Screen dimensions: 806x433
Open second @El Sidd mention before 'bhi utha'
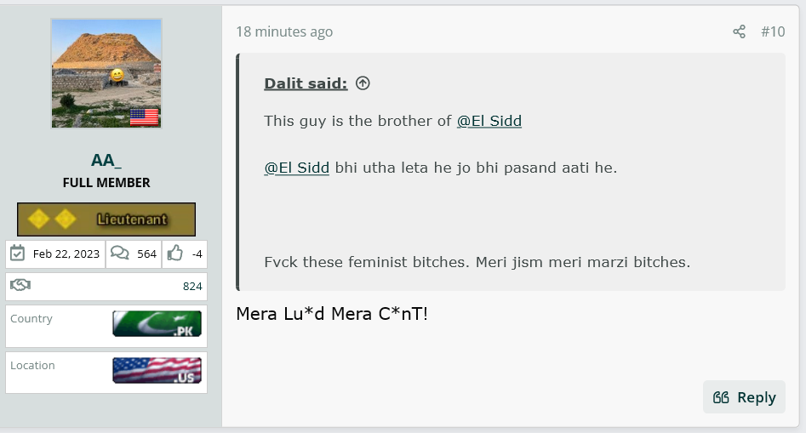click(296, 168)
